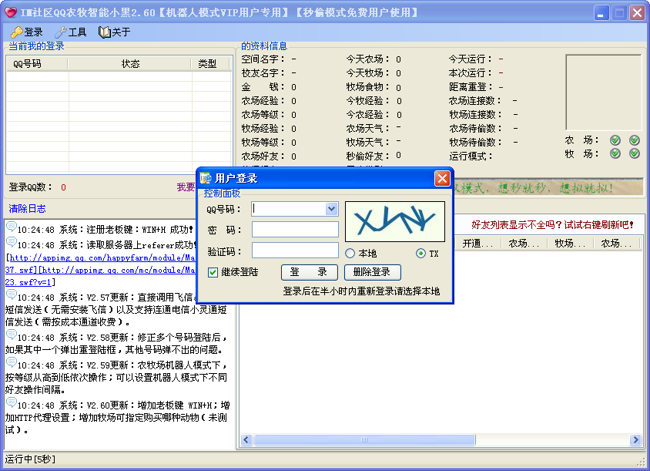Open the 关于 menu
The height and width of the screenshot is (471, 650).
115,32
